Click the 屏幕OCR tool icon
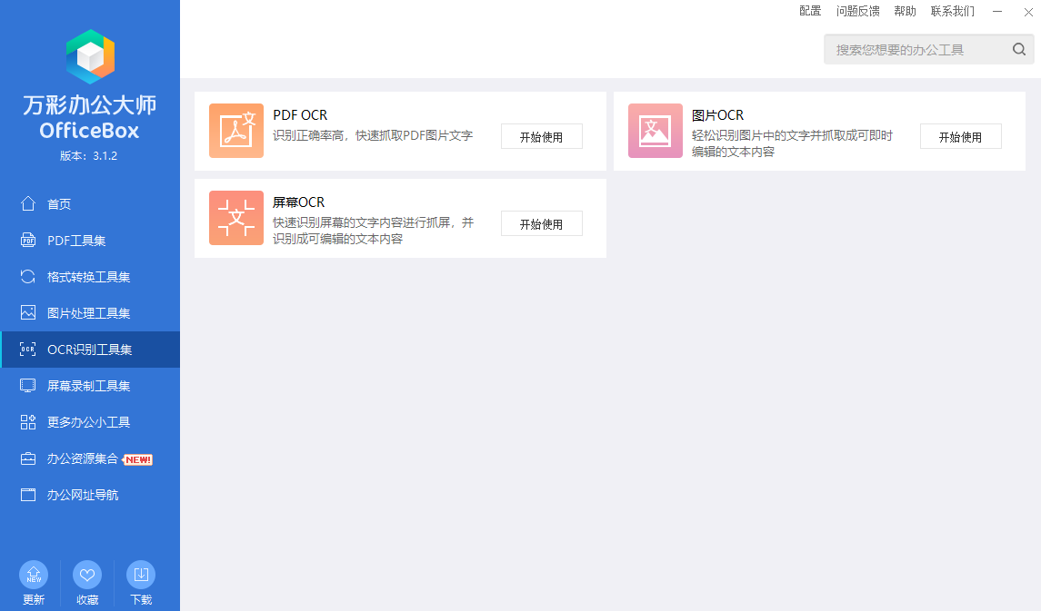The height and width of the screenshot is (611, 1041). 236,218
